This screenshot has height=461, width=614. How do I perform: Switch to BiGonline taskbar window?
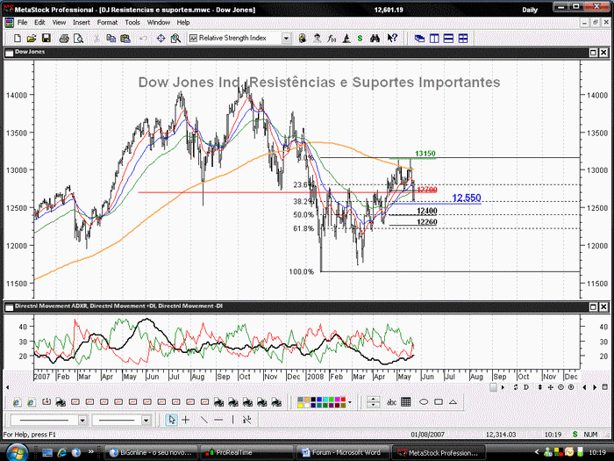151,453
